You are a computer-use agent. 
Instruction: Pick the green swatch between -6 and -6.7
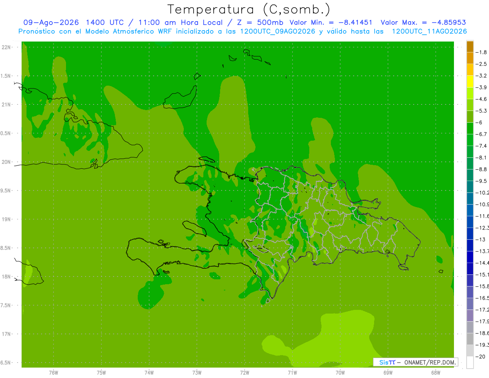[470, 128]
